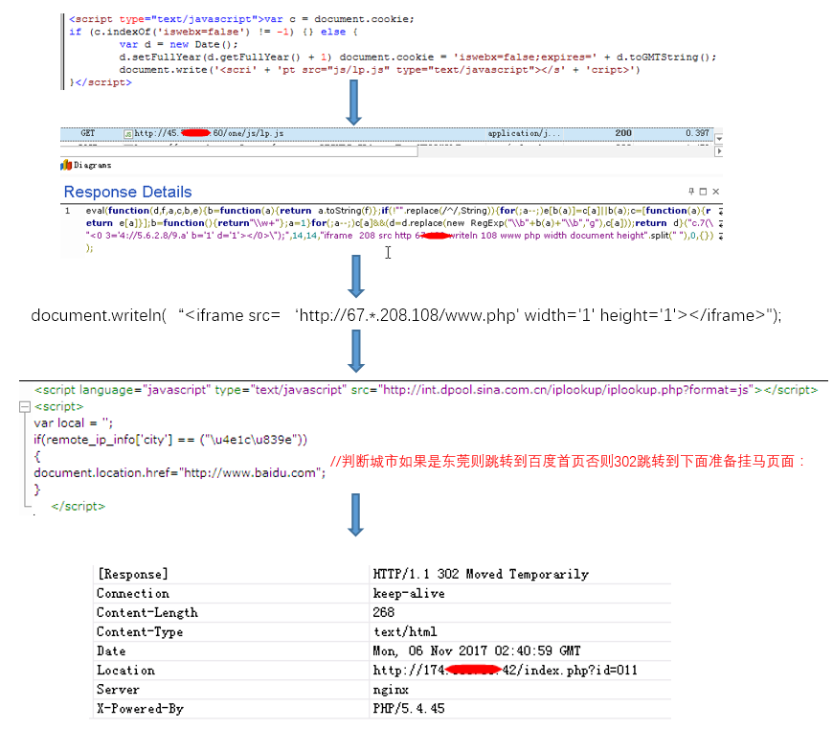This screenshot has width=833, height=730.
Task: Select the Connection header name
Action: coord(133,593)
